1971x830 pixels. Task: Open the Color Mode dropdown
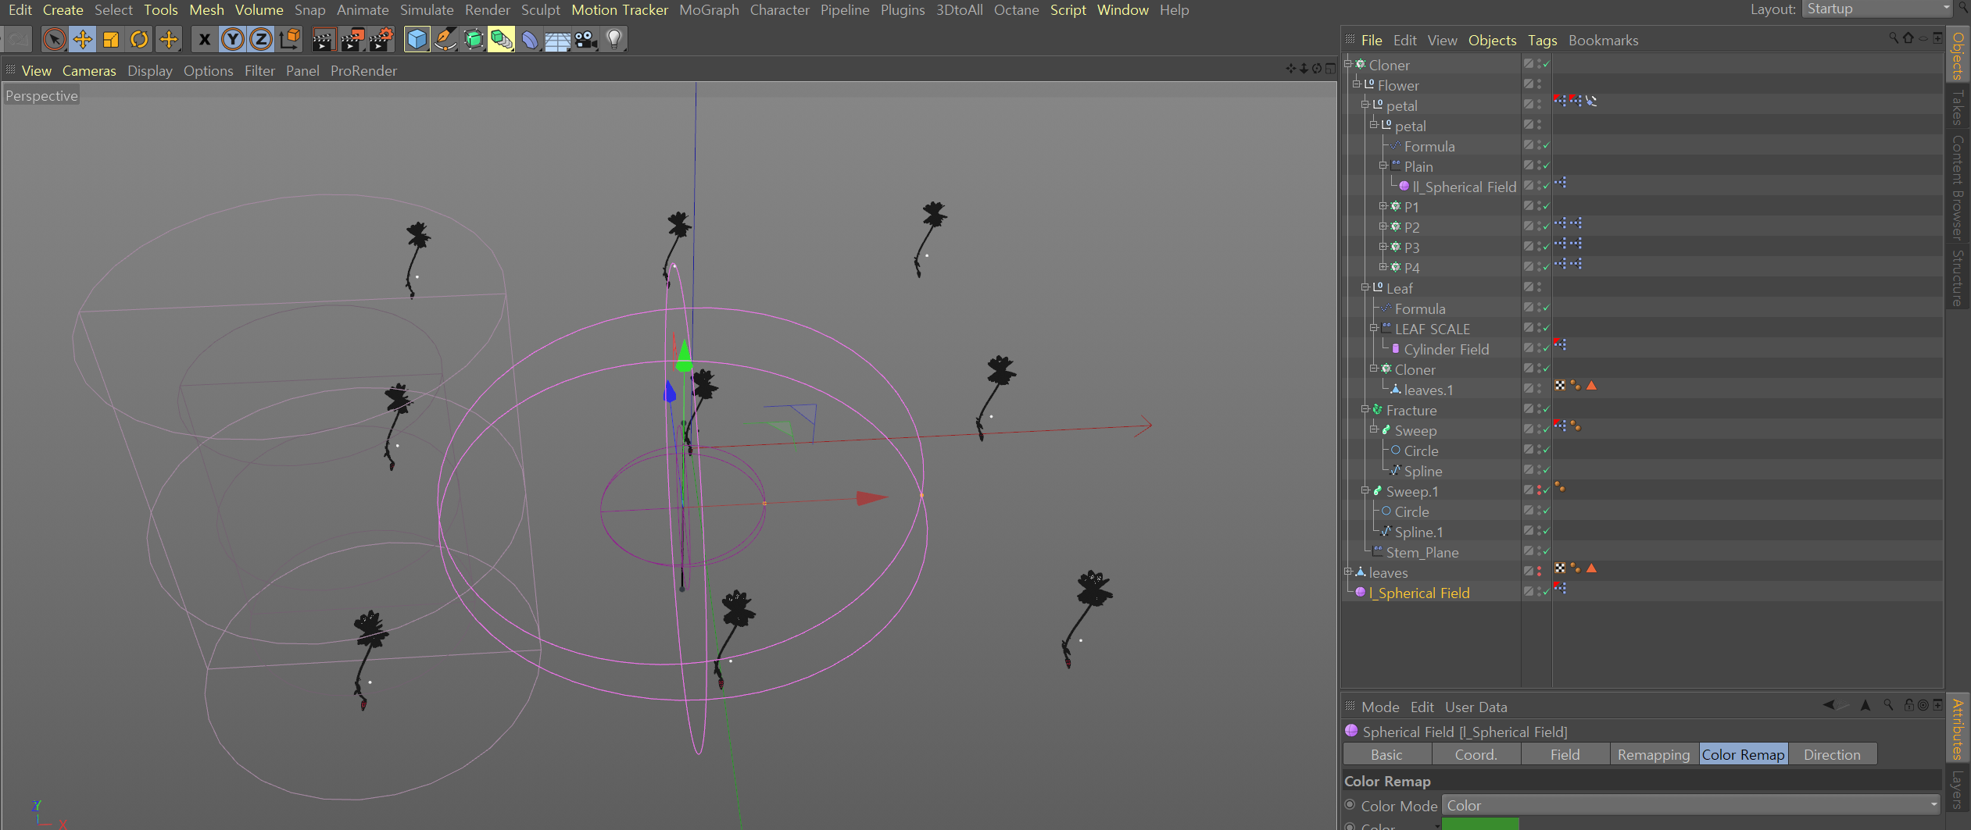[1690, 805]
